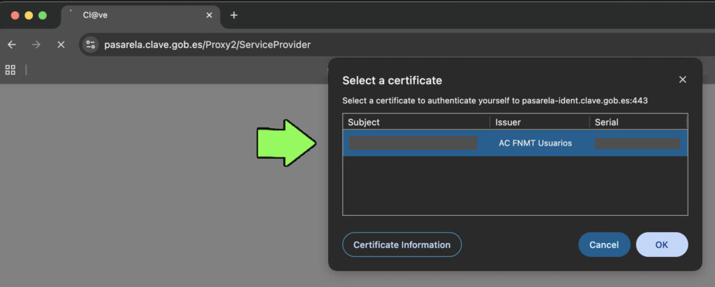Click the browser forward arrow
This screenshot has width=715, height=287.
(36, 45)
